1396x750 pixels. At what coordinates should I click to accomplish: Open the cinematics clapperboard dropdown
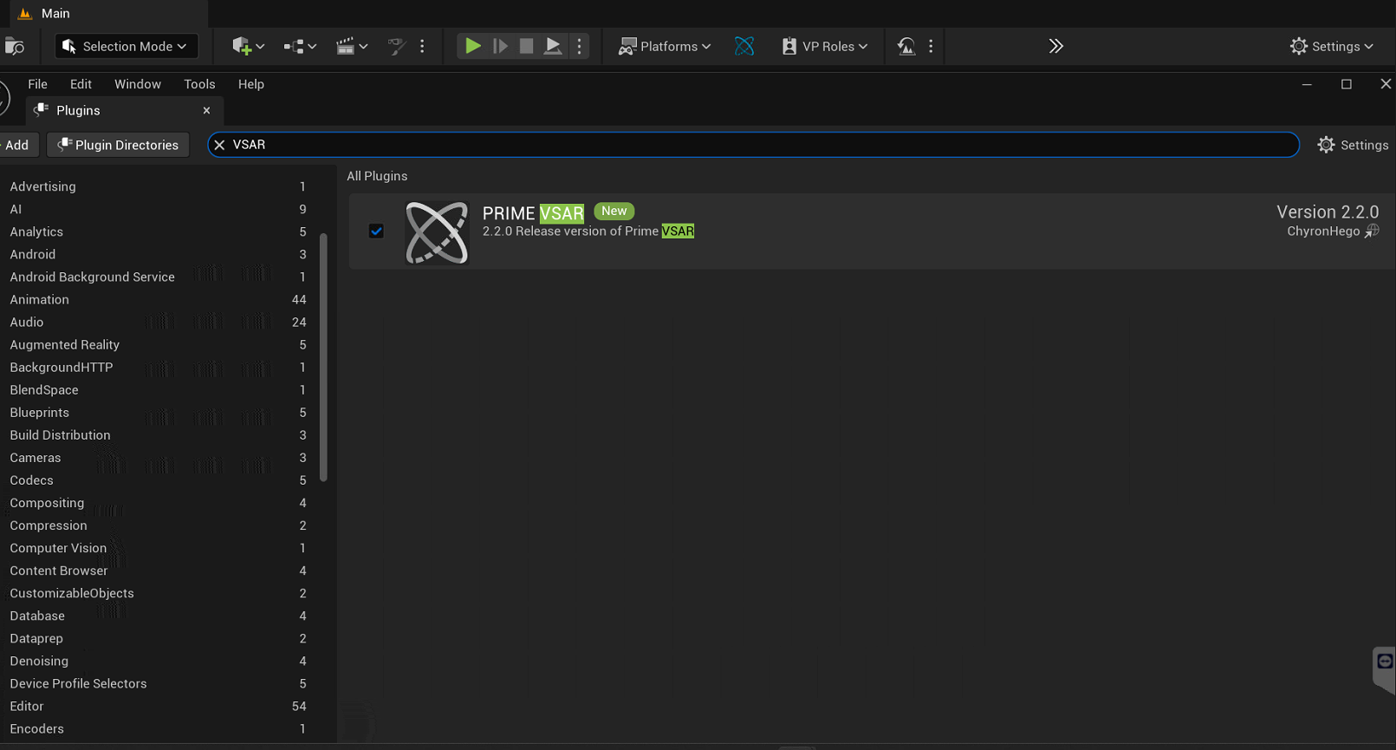coord(352,46)
